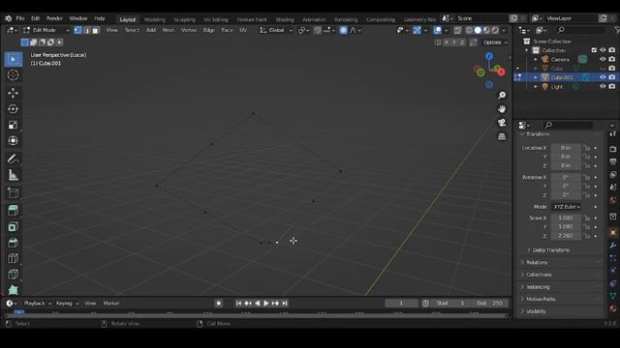
Task: Select the Inset Faces tool
Action: click(13, 227)
